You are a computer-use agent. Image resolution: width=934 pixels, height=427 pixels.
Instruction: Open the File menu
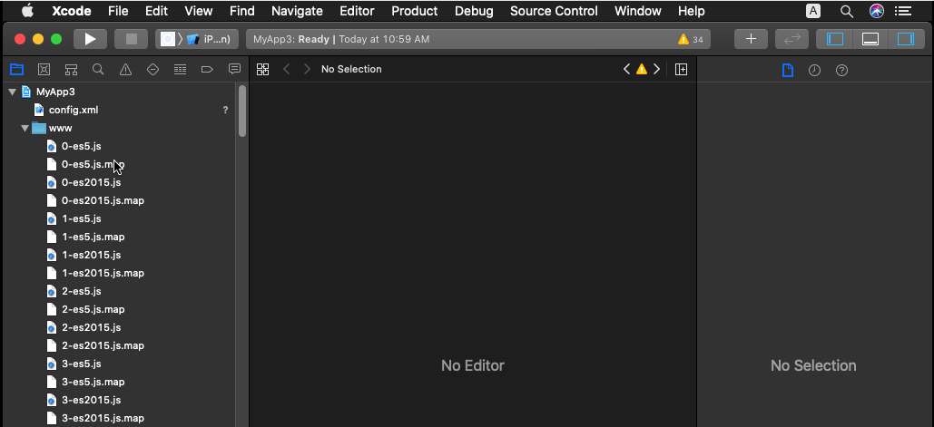118,11
